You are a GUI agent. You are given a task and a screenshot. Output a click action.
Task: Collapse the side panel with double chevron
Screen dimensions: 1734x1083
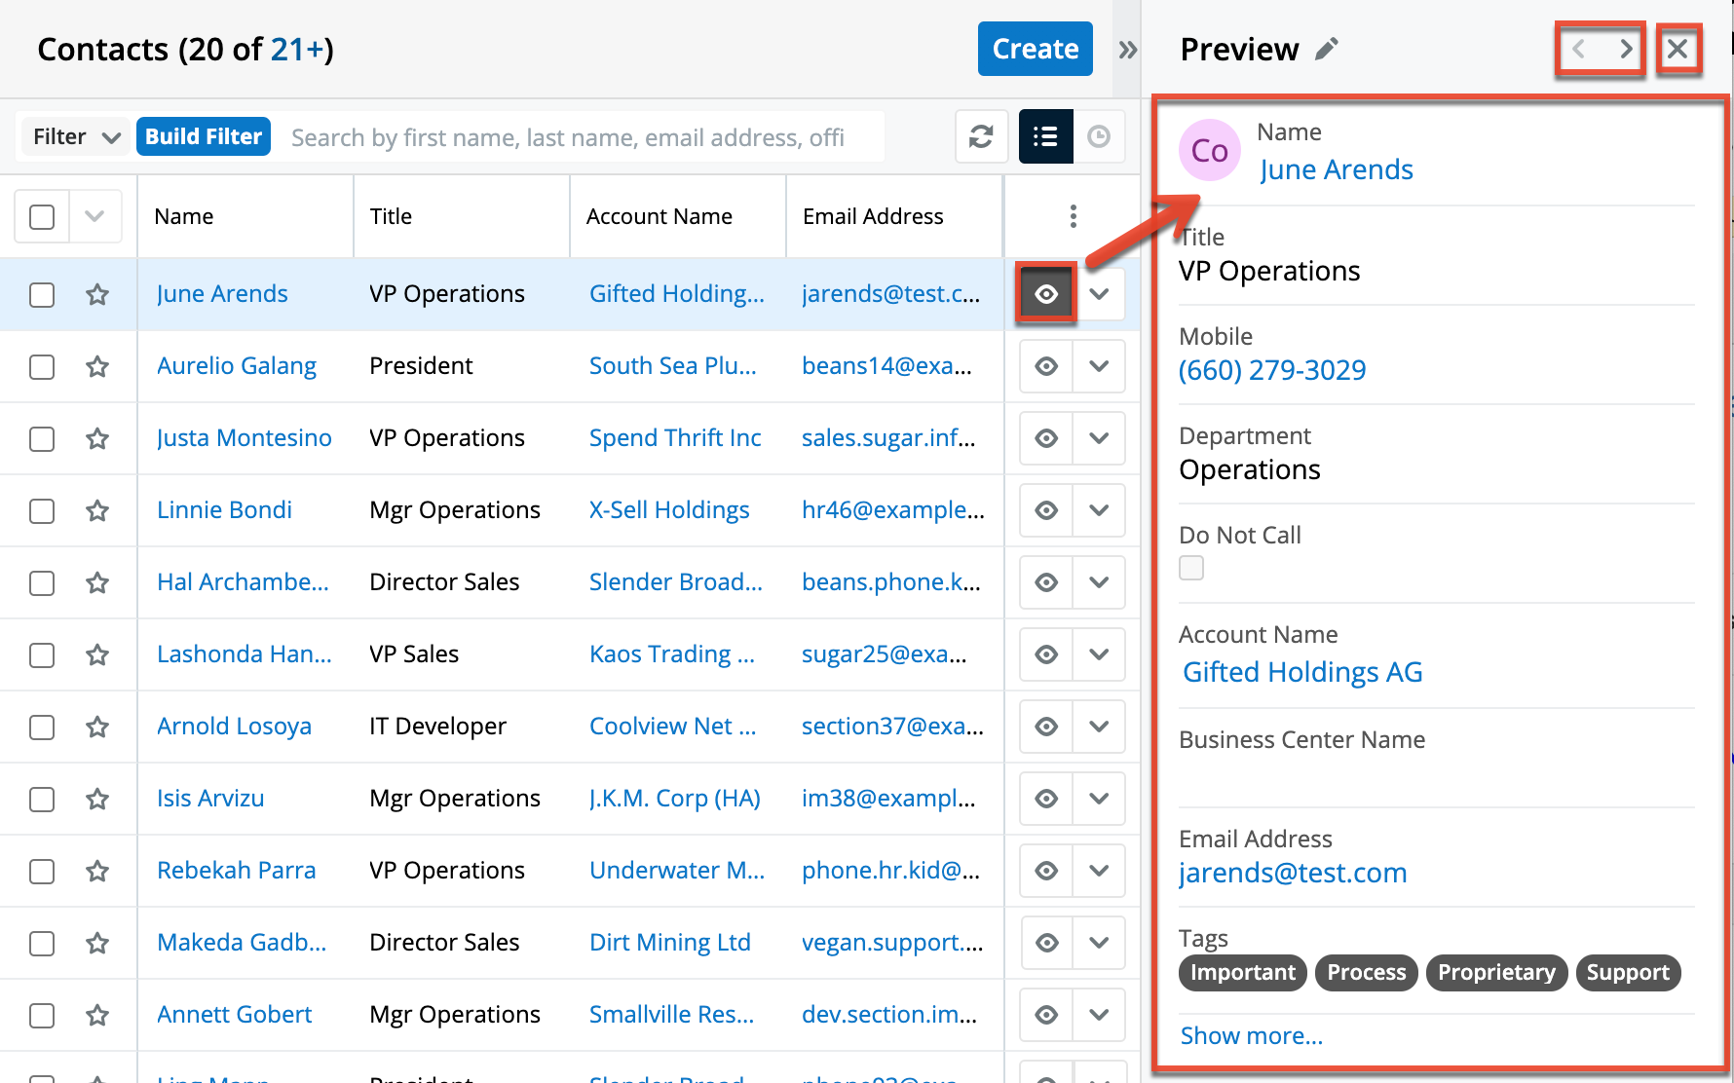pos(1128,50)
